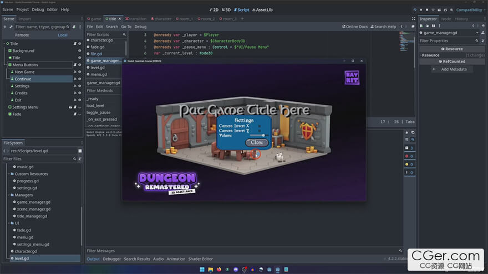The image size is (488, 274).
Task: Toggle visibility of Exit node
Action: click(x=79, y=100)
